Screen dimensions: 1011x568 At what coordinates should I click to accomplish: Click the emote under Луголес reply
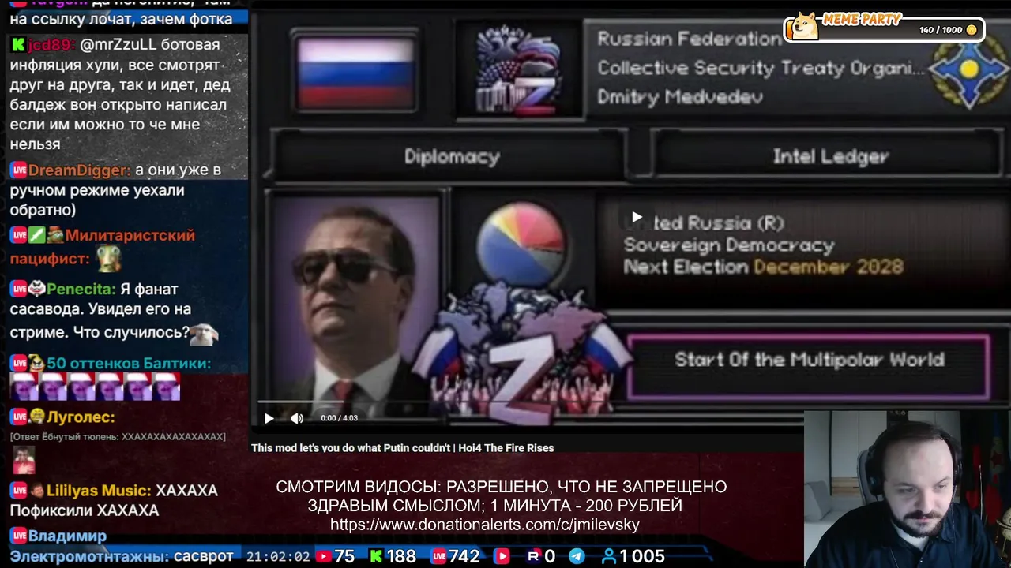(24, 460)
